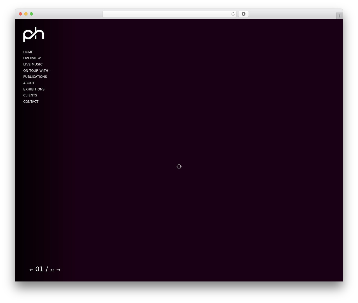Open the Contact page

[31, 101]
